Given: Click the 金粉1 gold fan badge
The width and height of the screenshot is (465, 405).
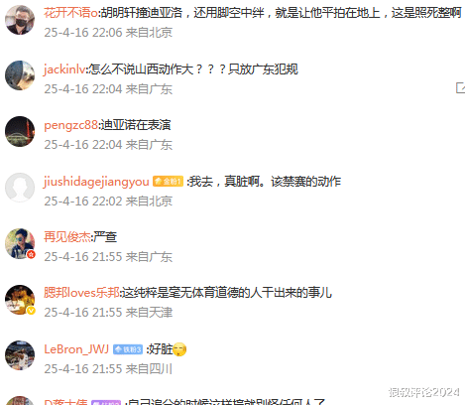Looking at the screenshot, I should (168, 182).
